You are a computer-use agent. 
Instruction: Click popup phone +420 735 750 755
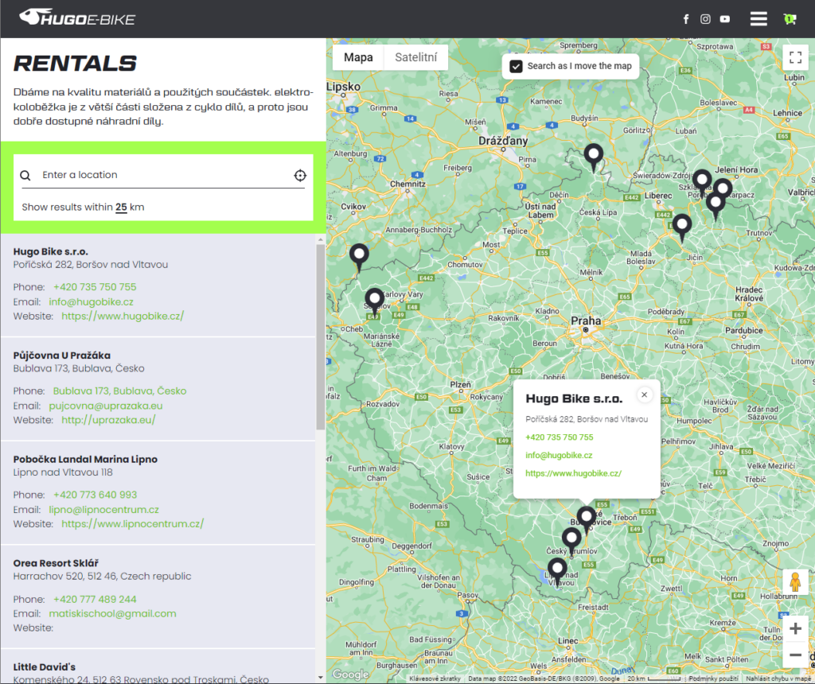(x=560, y=437)
